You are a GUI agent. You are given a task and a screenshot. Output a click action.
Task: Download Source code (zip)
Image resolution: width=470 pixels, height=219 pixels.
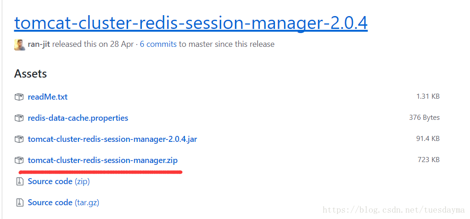[59, 181]
